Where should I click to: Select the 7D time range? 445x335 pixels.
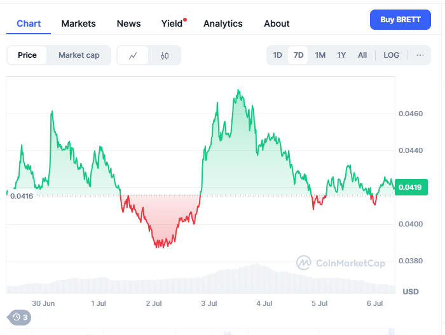click(x=298, y=55)
